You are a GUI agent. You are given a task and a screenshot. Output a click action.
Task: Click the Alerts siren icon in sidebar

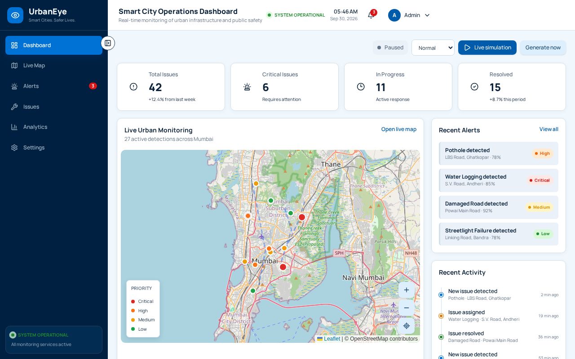(x=14, y=86)
